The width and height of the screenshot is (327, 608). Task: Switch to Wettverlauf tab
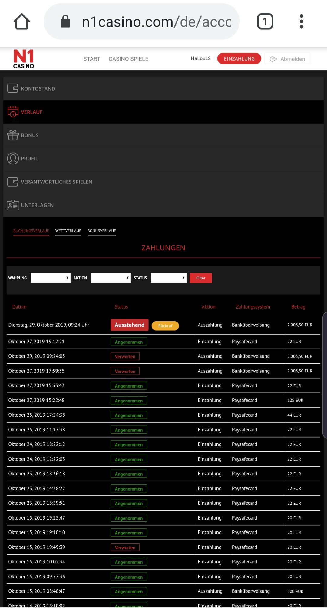(x=68, y=231)
